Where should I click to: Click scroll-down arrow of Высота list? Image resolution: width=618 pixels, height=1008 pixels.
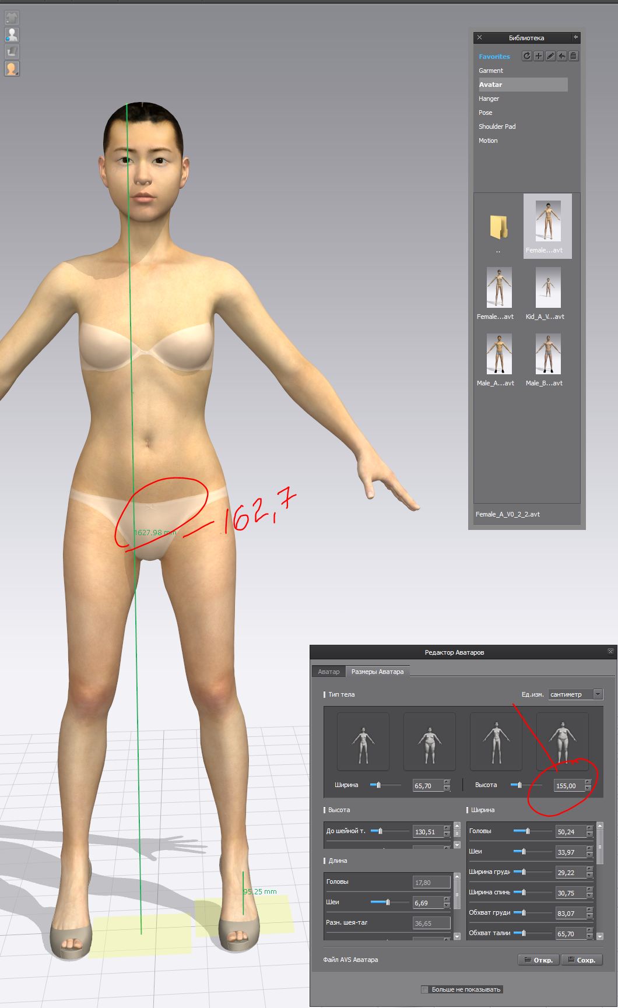(x=457, y=845)
